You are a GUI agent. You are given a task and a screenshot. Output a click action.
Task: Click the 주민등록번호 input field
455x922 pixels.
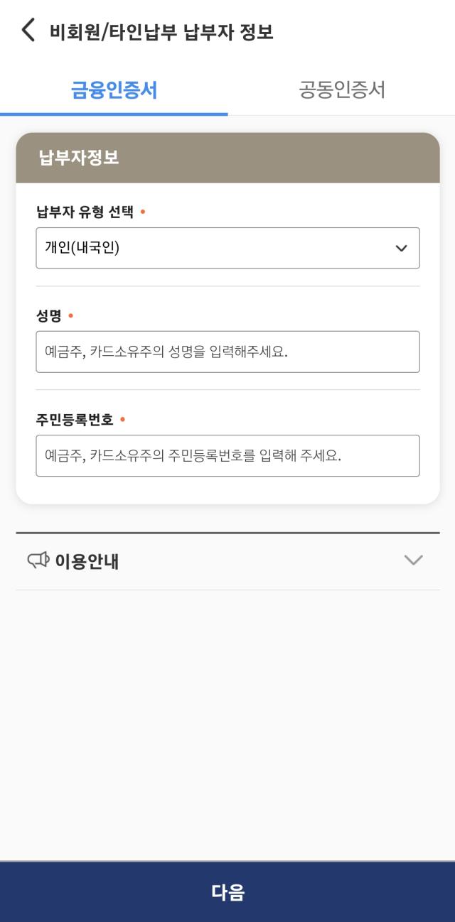tap(227, 456)
